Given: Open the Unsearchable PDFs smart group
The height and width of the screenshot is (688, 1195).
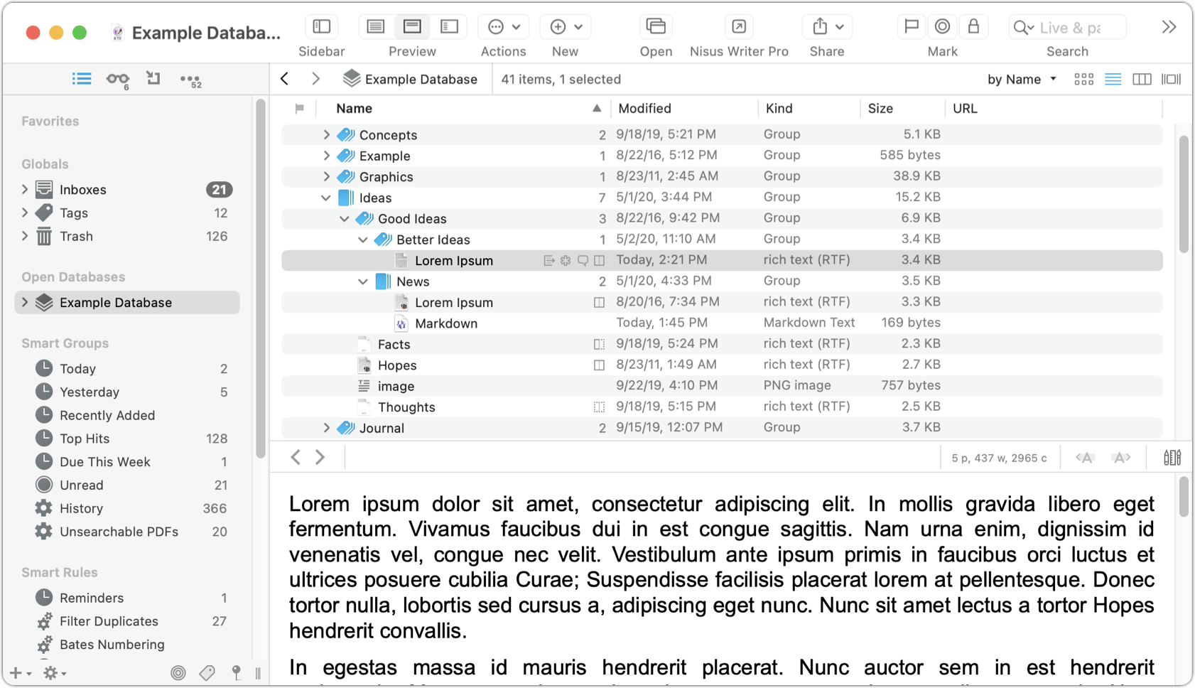Looking at the screenshot, I should point(126,532).
